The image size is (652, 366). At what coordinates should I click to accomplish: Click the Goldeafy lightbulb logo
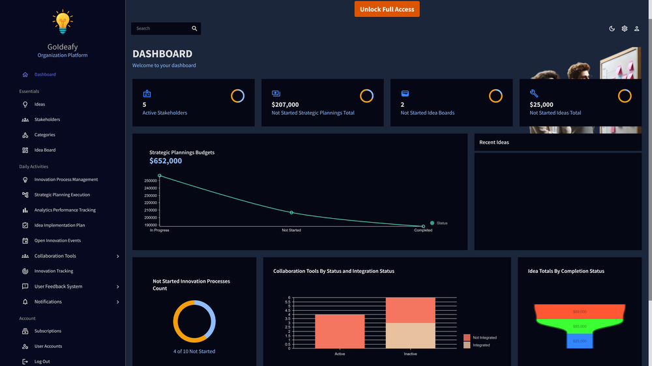[x=63, y=21]
